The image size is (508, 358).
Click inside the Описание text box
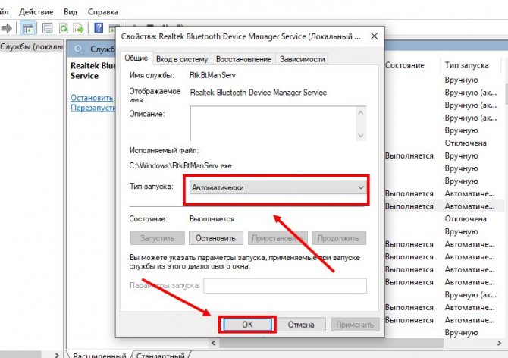(x=273, y=123)
